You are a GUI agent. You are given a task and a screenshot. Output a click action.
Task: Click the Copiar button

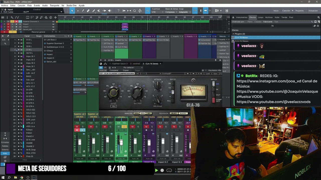pyautogui.click(x=126, y=70)
